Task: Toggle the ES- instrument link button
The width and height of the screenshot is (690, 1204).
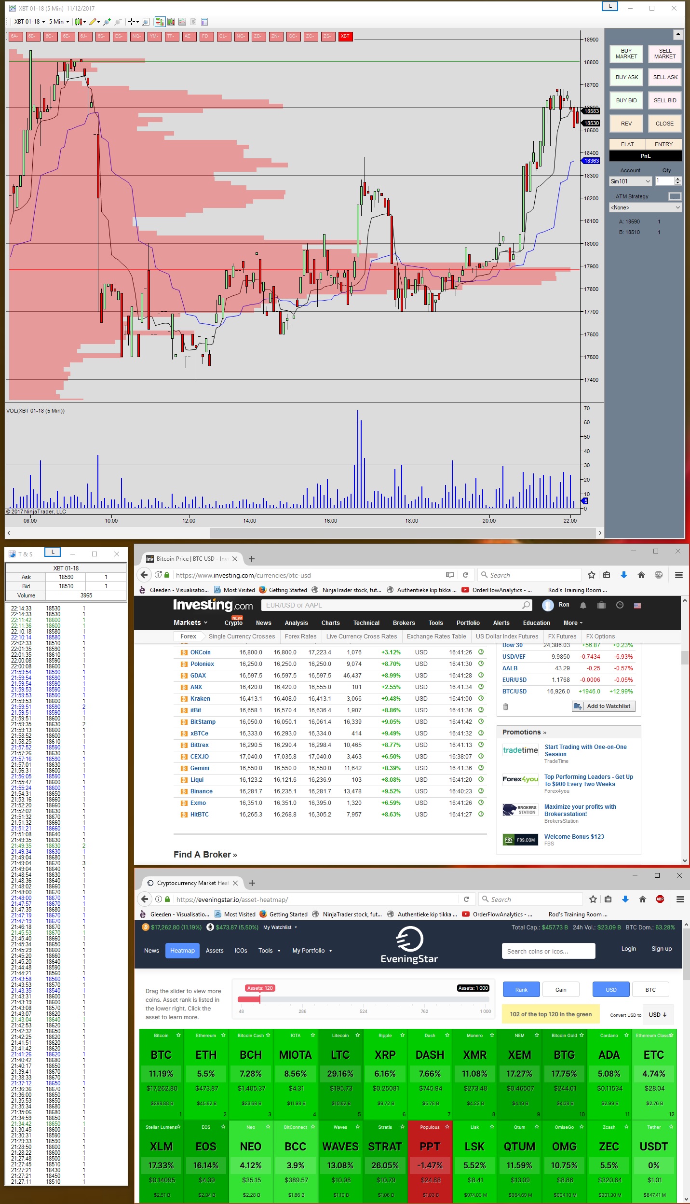Action: tap(119, 36)
